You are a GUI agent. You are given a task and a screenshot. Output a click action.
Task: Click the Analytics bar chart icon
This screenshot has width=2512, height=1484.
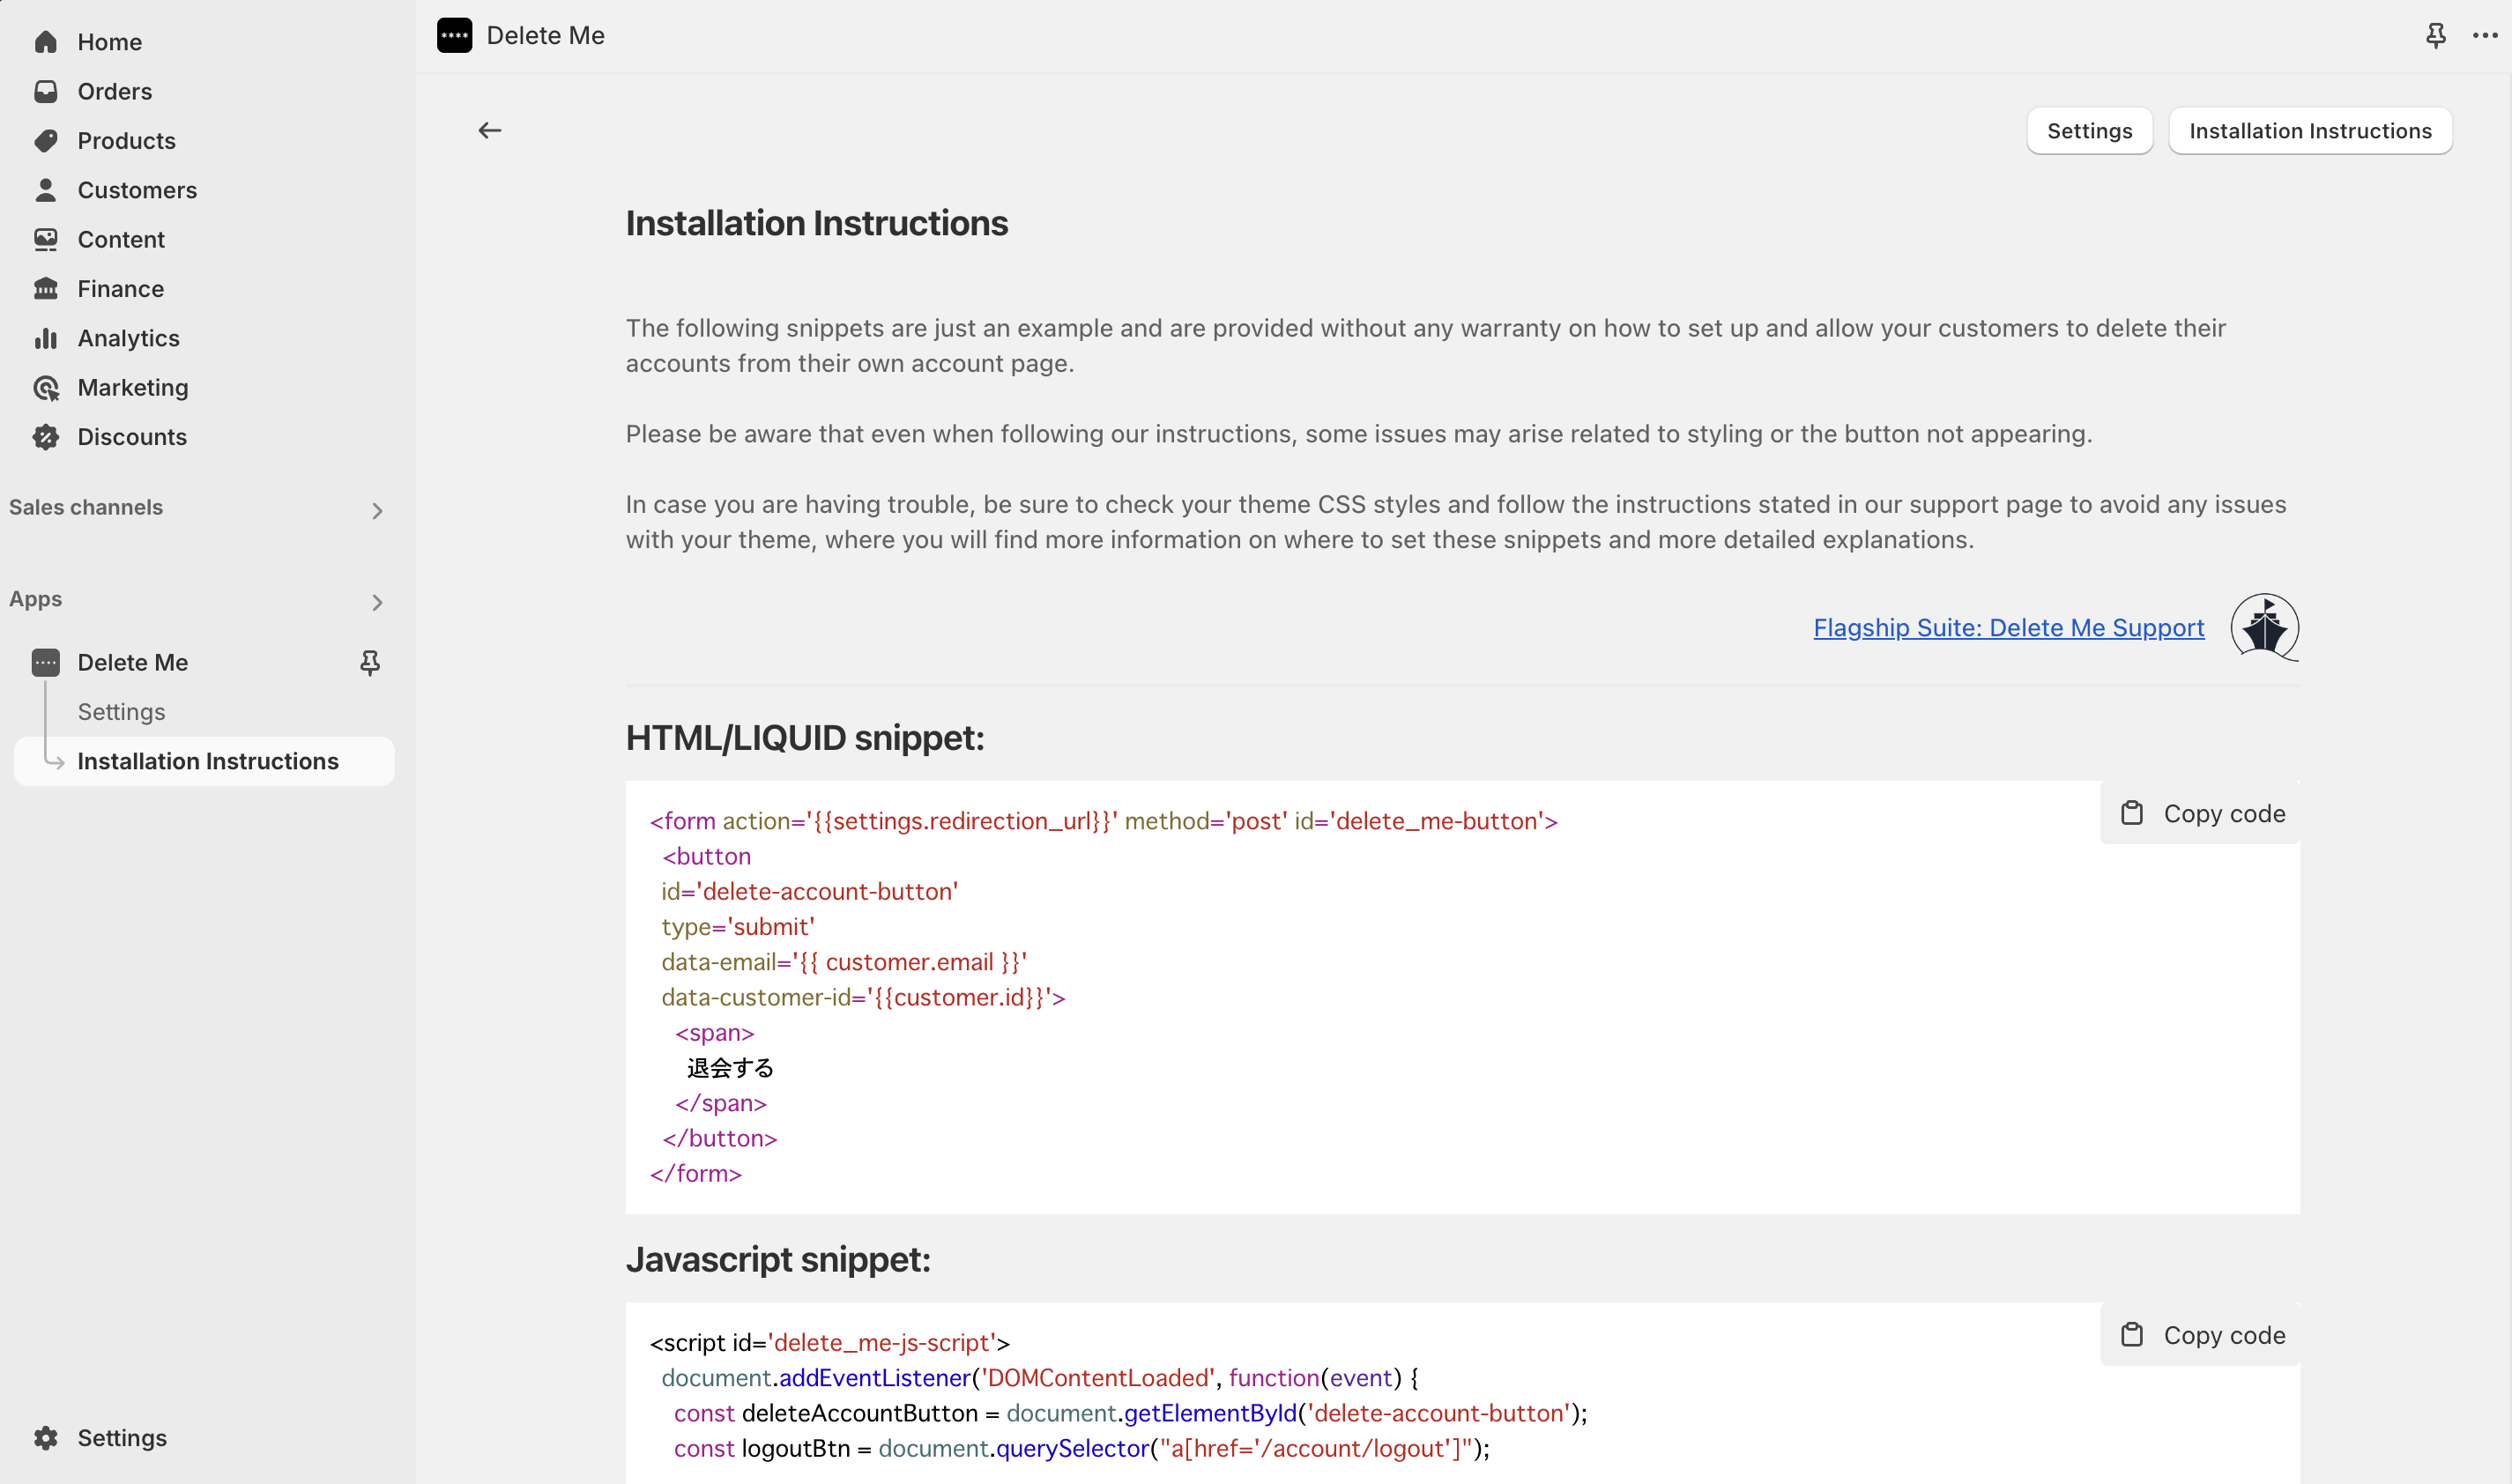(46, 338)
